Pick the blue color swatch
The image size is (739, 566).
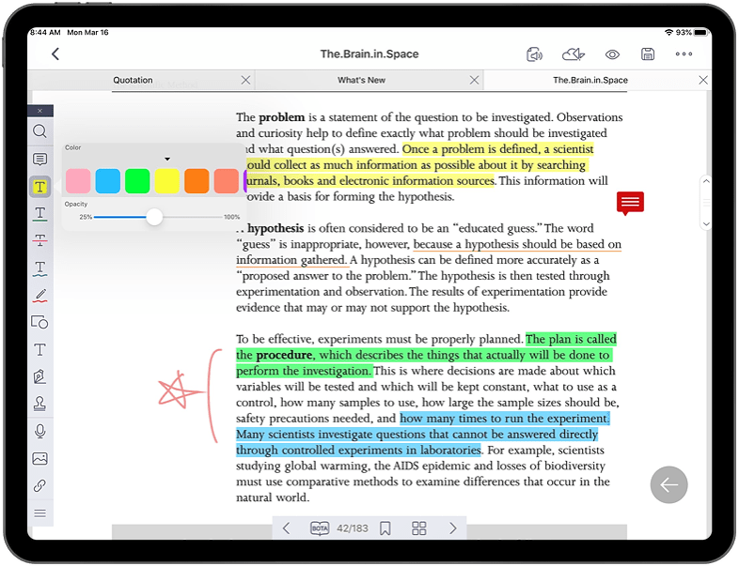point(108,181)
